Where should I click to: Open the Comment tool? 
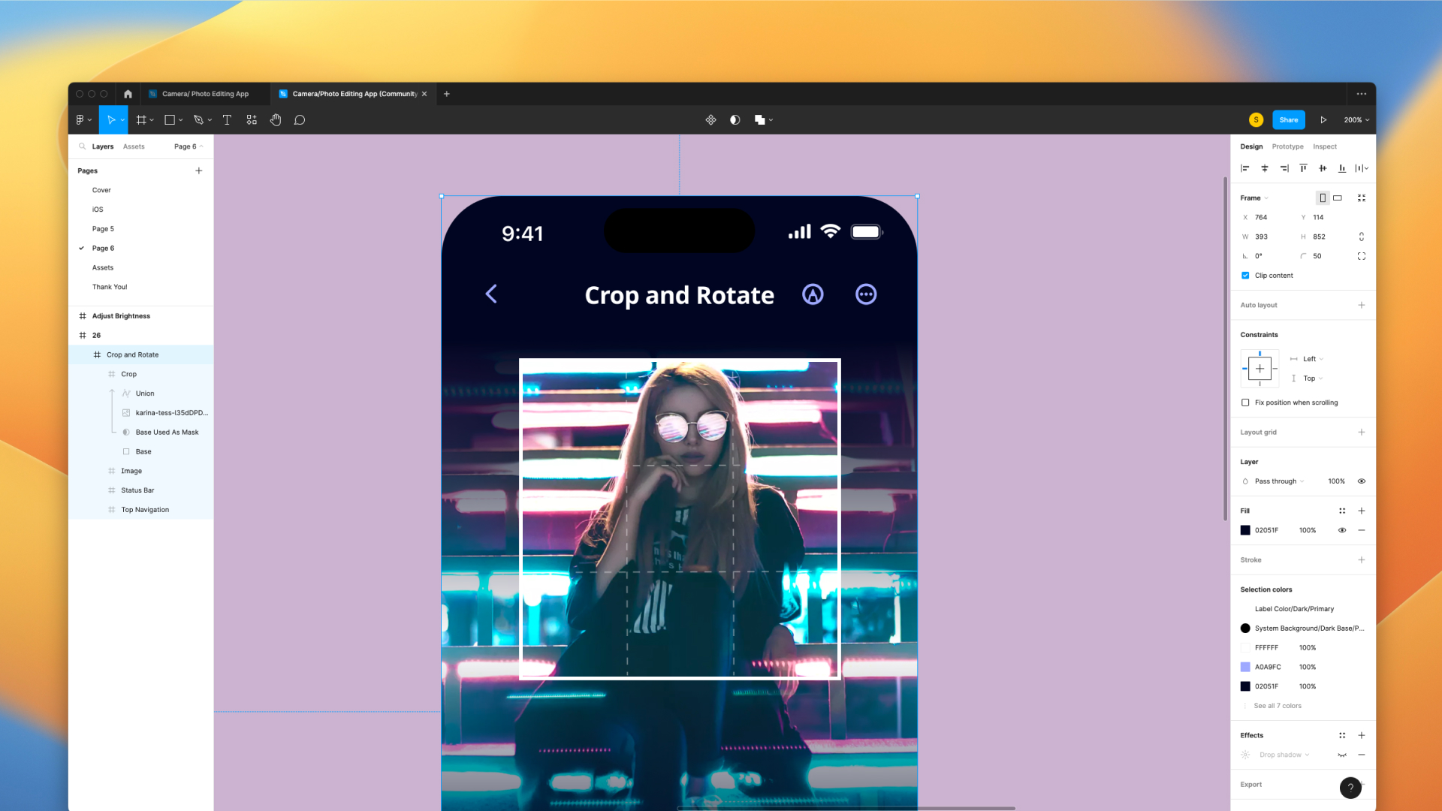300,119
